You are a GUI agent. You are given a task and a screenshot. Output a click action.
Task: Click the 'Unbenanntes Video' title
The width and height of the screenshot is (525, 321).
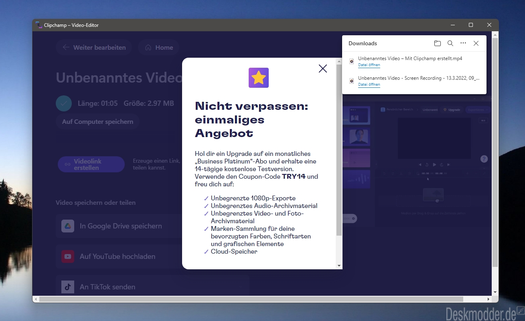119,77
